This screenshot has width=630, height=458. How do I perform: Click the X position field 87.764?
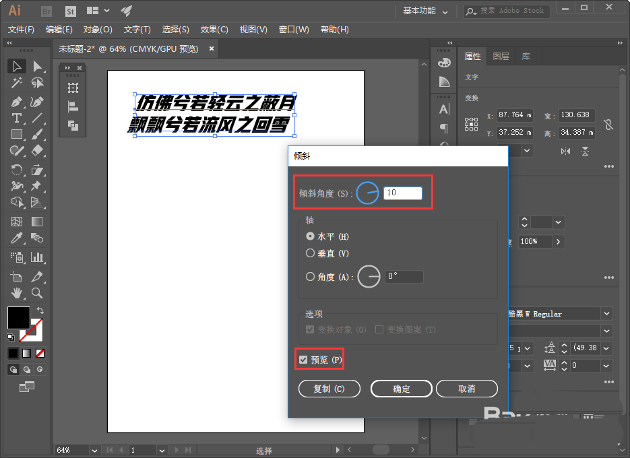pos(515,115)
